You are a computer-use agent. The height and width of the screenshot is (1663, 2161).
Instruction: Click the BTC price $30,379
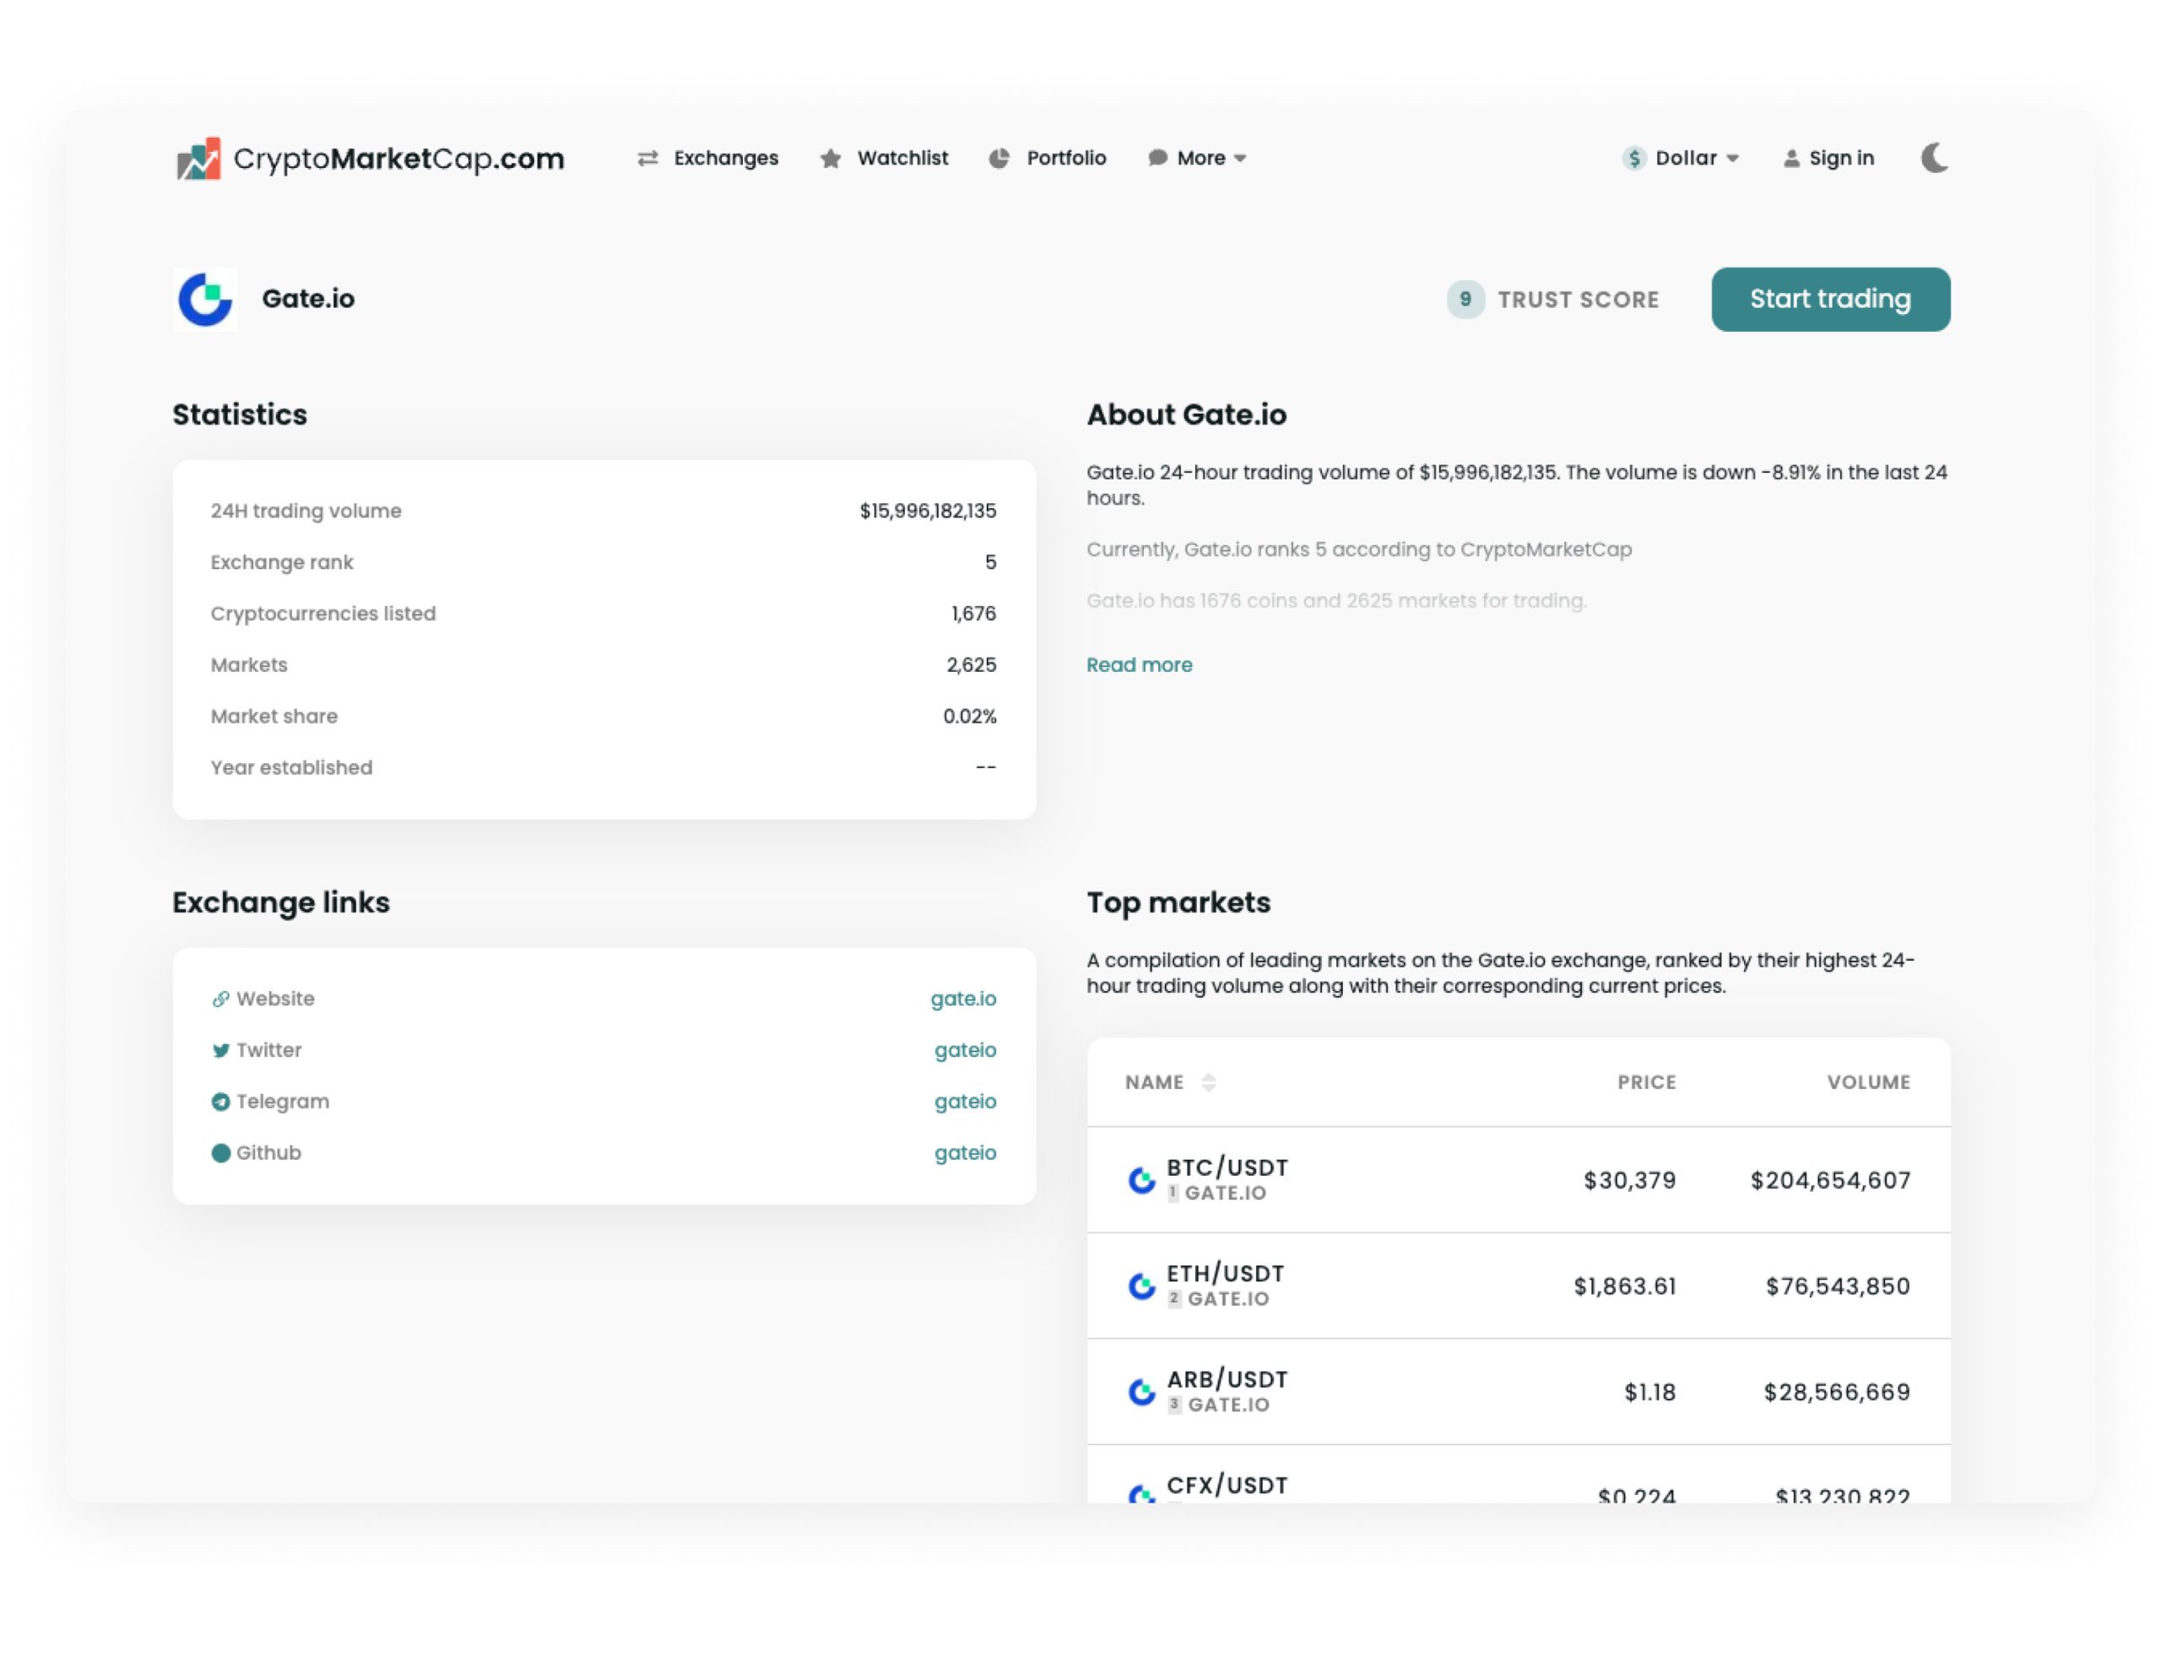tap(1630, 1180)
